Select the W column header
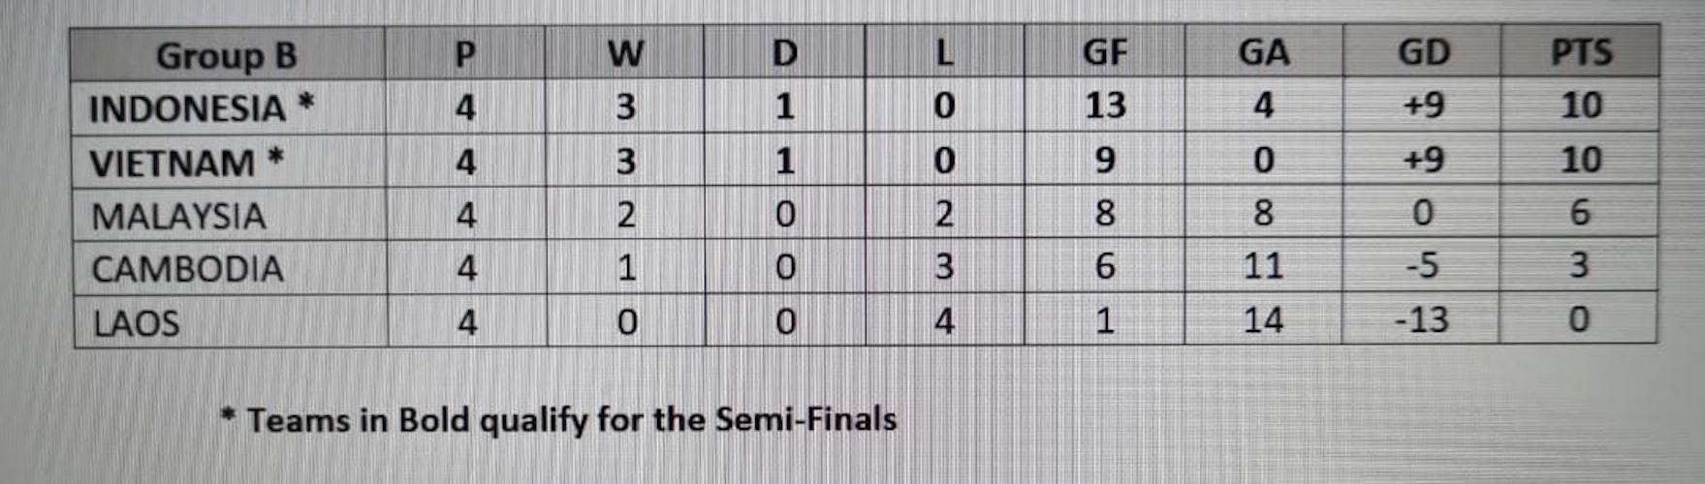 (625, 53)
